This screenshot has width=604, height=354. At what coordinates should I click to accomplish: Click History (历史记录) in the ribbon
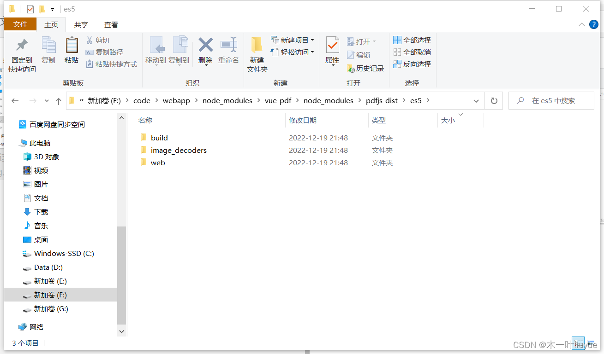coord(365,68)
